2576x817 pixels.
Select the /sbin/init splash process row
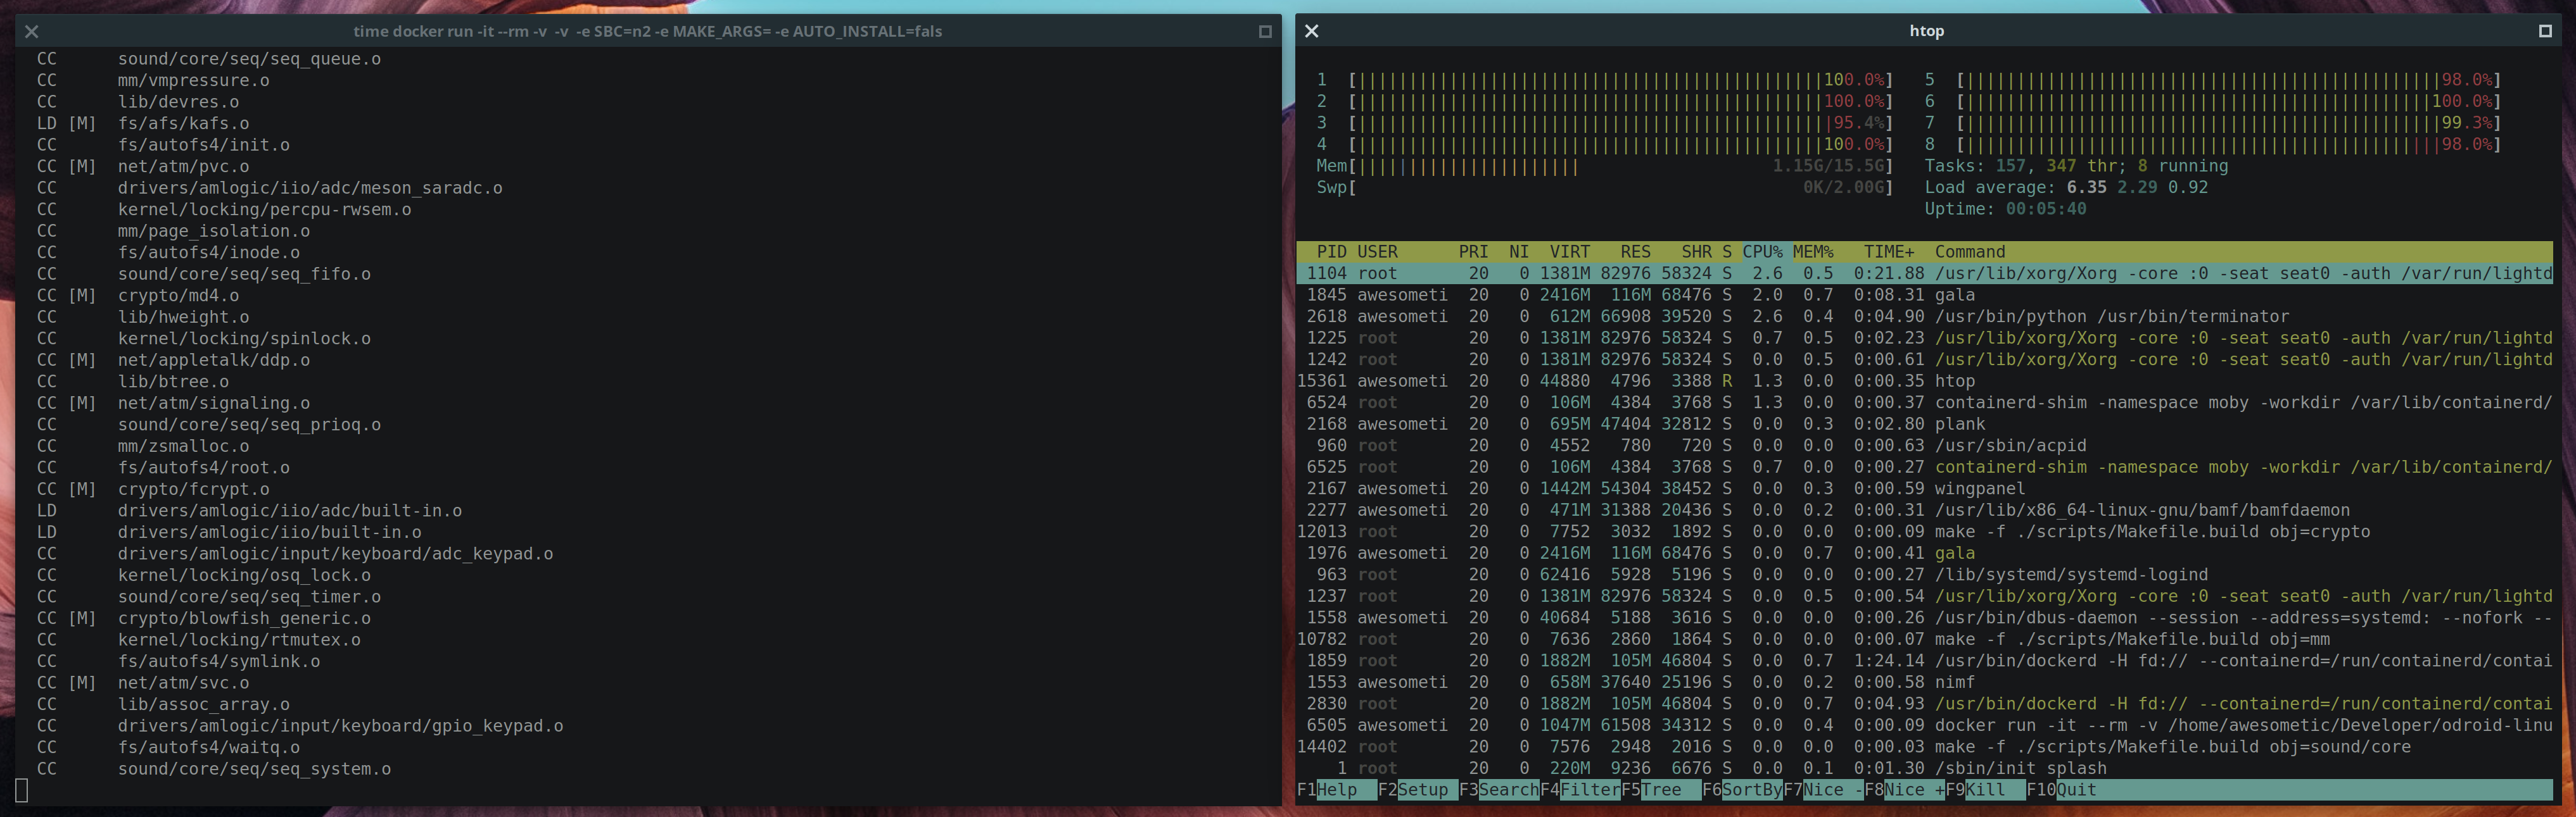(2019, 768)
